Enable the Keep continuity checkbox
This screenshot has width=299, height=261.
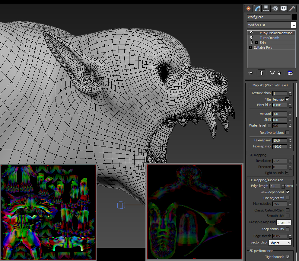288,229
